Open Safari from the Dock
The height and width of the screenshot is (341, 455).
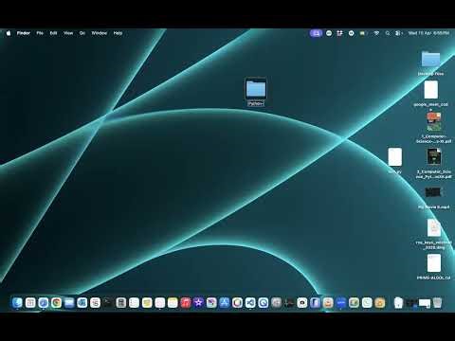(x=44, y=303)
